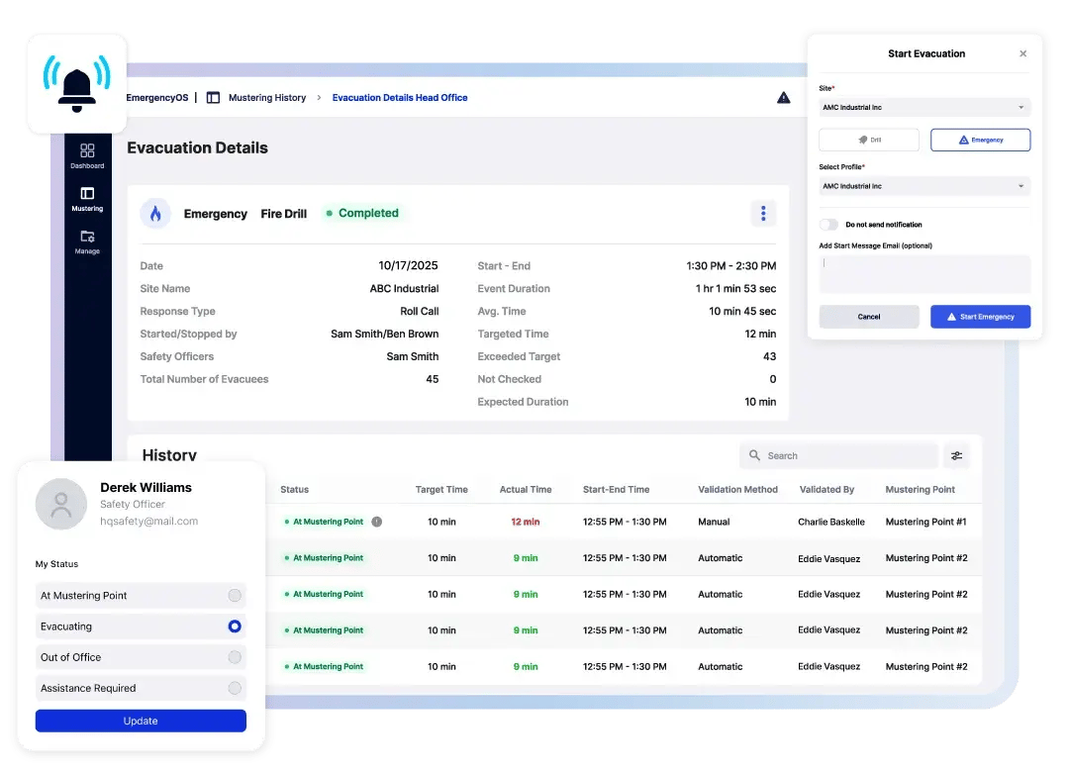Click the Exceeded Target value 43
1070x772 pixels.
770,356
